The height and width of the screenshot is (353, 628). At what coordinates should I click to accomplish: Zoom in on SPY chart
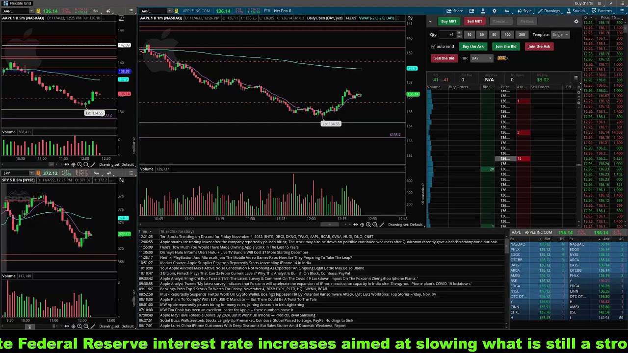79,327
